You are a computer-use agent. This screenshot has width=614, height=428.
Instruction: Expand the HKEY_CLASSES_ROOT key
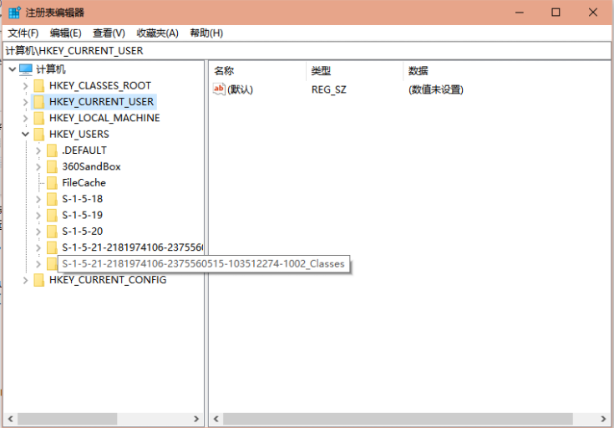[x=25, y=86]
